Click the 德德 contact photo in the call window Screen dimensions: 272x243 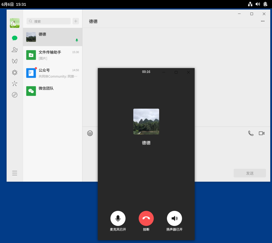point(146,122)
